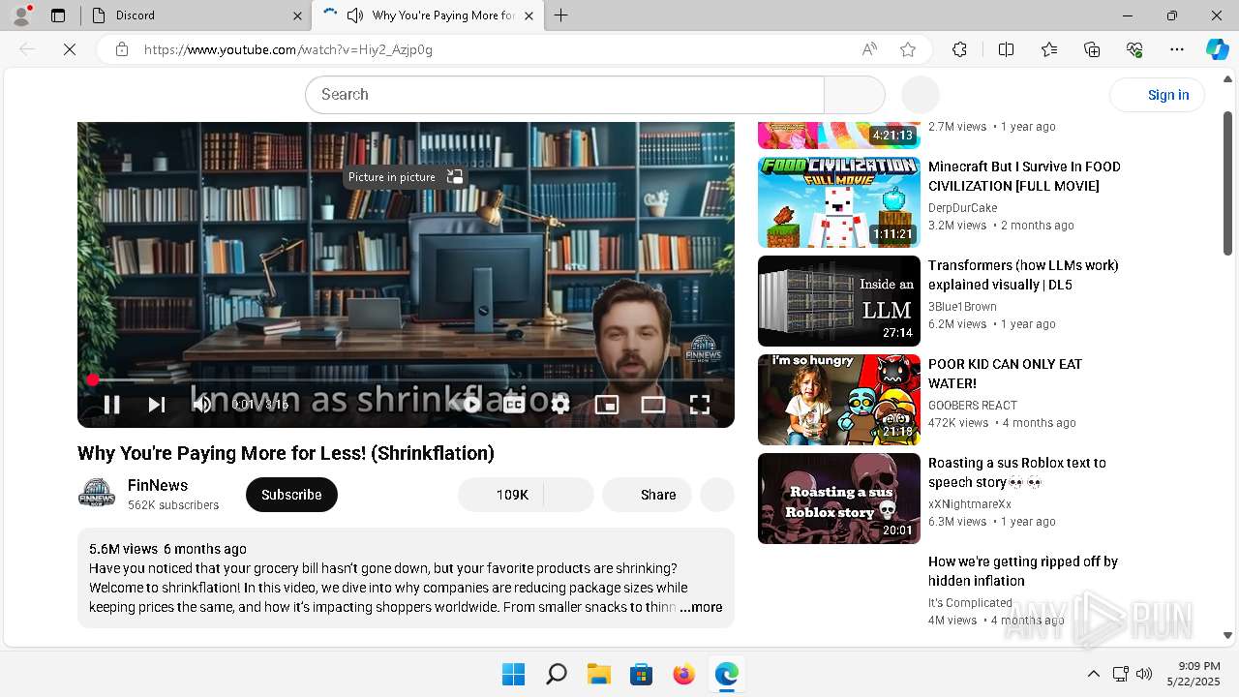Open the Copilot sidebar
Screen dimensions: 1239x697
pos(1217,49)
